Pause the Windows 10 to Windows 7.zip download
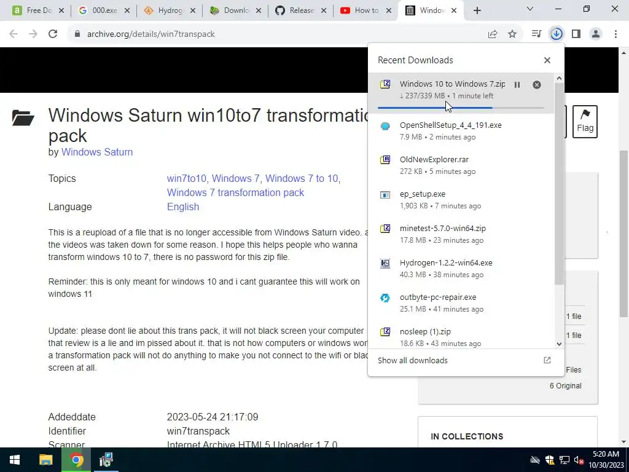Image resolution: width=629 pixels, height=472 pixels. 517,85
